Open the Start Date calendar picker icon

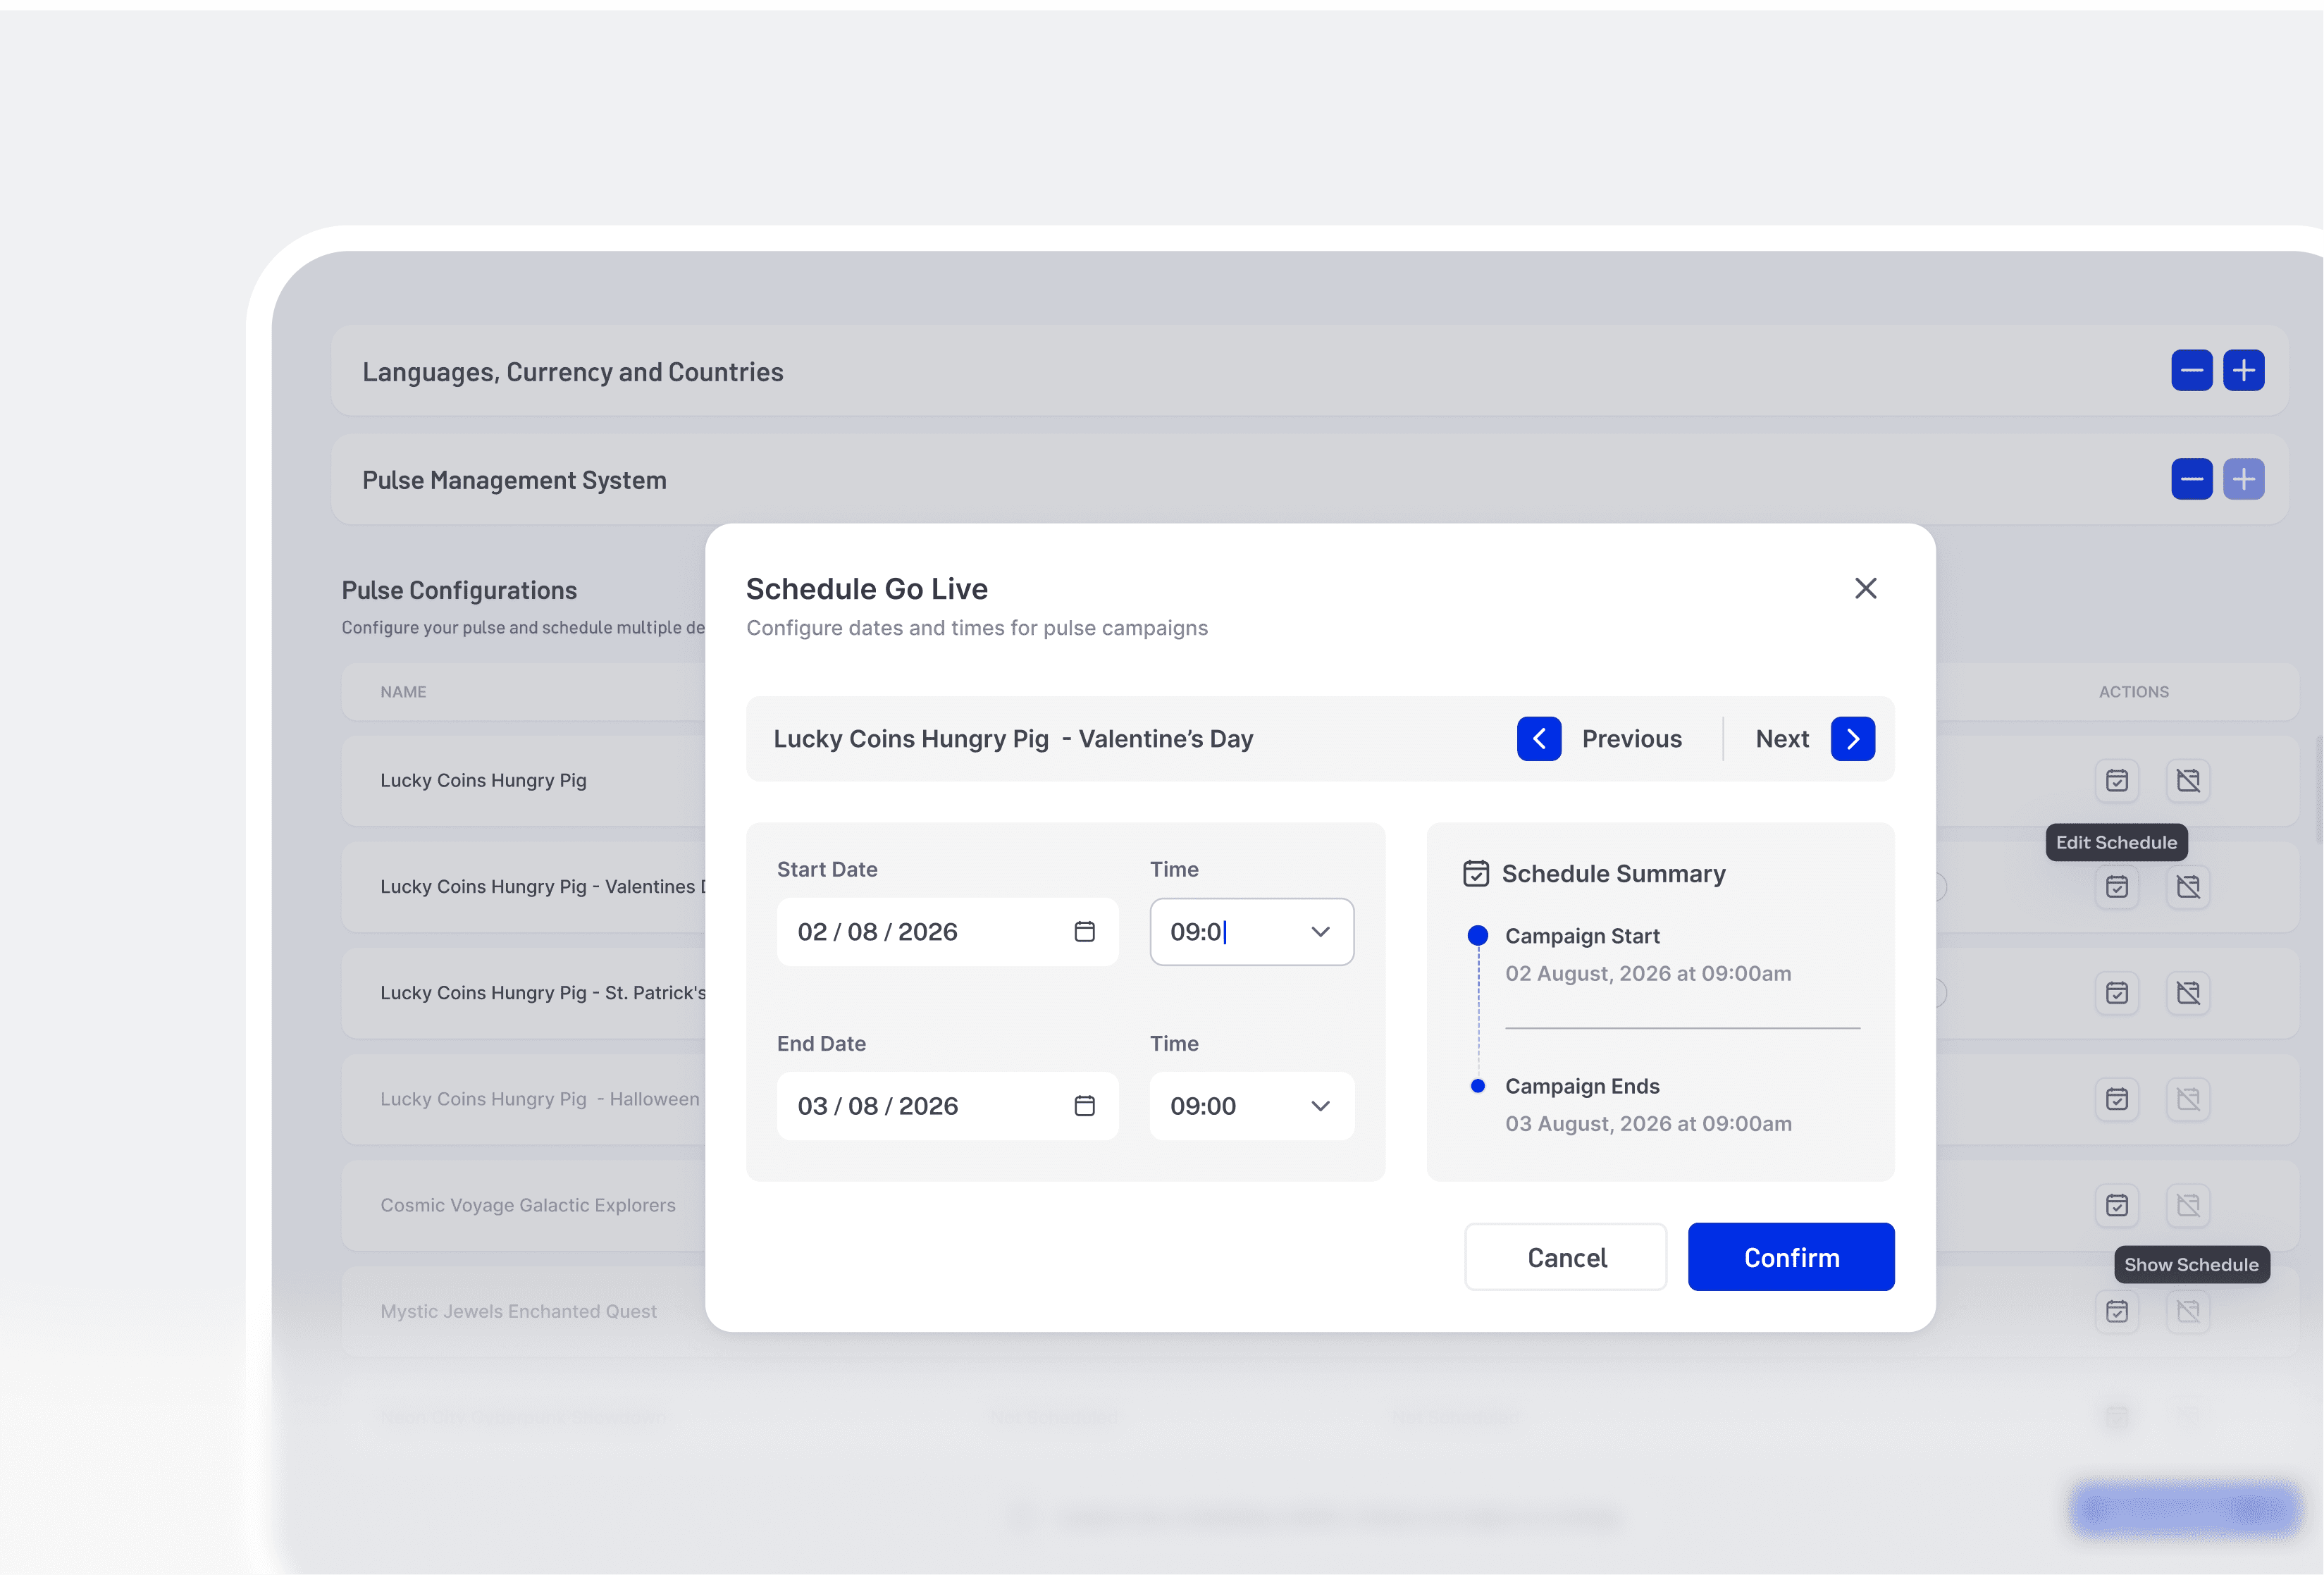point(1084,931)
